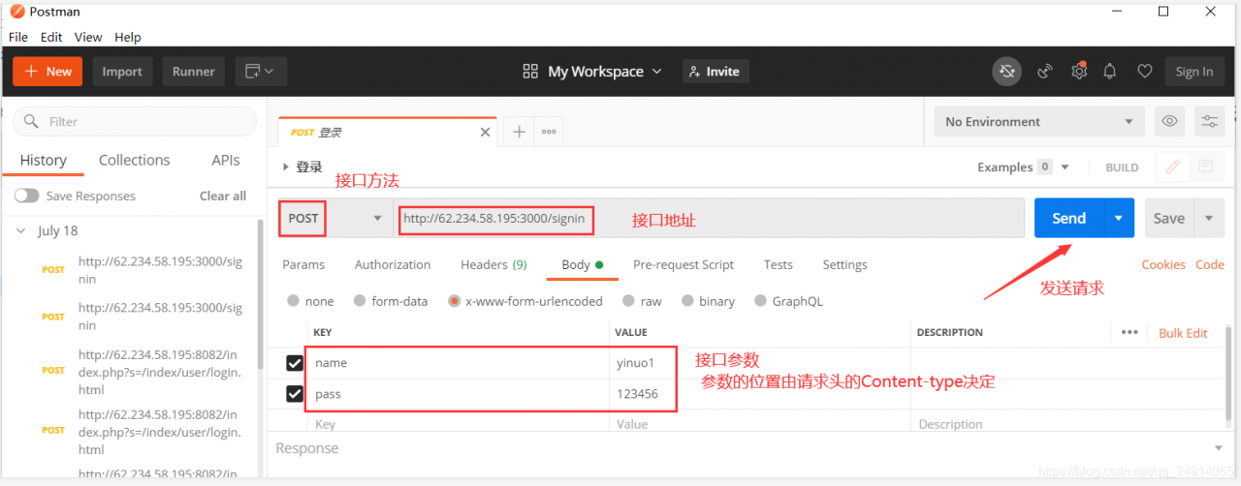Click the request URL input field

tap(709, 219)
